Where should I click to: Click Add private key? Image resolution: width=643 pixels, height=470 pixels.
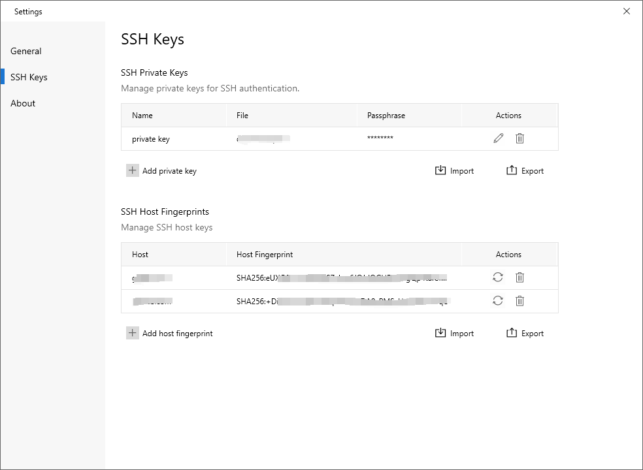pyautogui.click(x=169, y=170)
